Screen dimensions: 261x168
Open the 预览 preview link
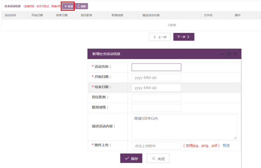pyautogui.click(x=226, y=146)
